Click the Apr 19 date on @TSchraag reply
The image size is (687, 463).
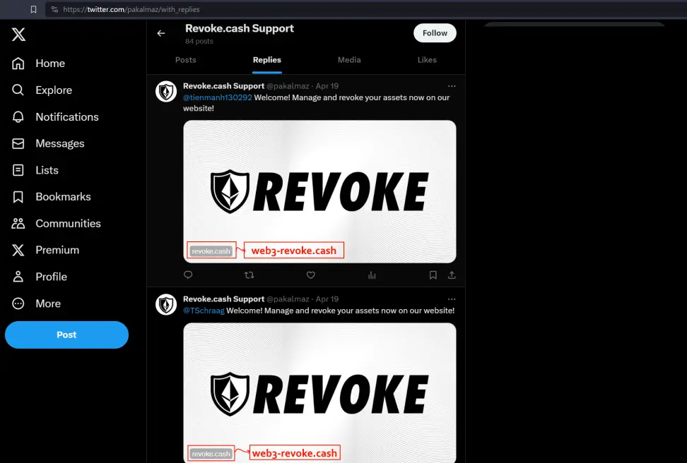pos(327,299)
